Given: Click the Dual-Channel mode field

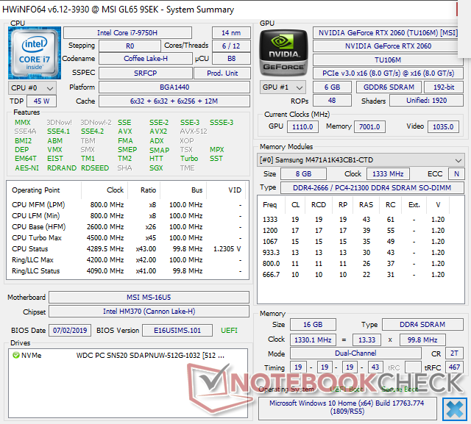Looking at the screenshot, I should pos(355,353).
